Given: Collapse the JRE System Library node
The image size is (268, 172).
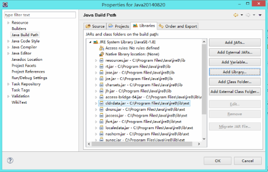Looking at the screenshot, I should point(90,42).
